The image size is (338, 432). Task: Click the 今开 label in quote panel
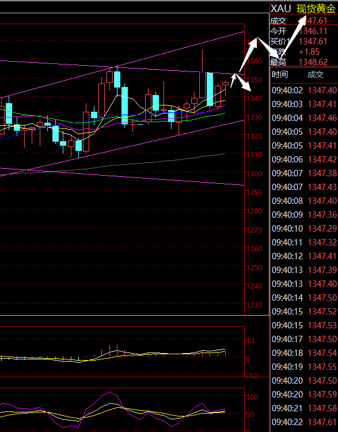(x=278, y=31)
